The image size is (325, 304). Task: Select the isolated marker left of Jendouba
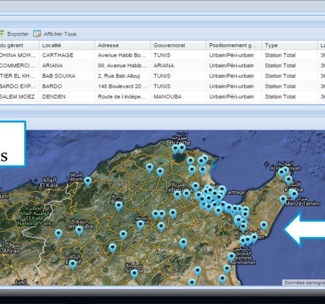tap(58, 233)
